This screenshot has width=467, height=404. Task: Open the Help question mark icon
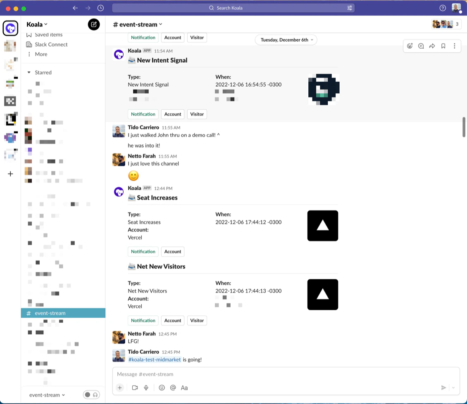(443, 8)
